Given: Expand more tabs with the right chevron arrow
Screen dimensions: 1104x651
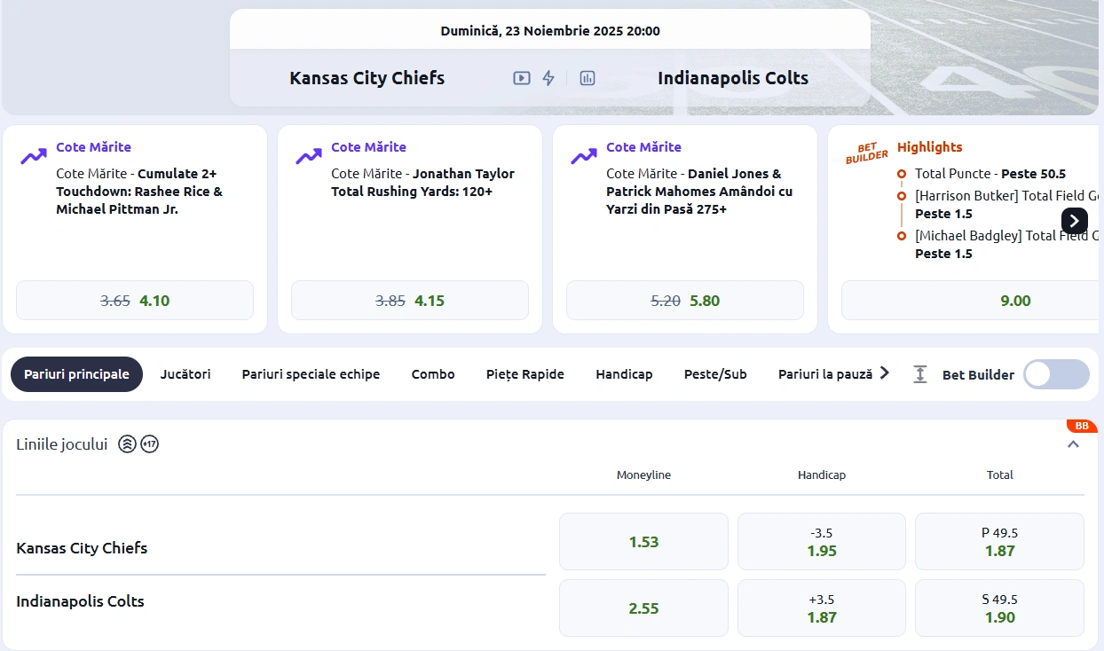Looking at the screenshot, I should 885,373.
